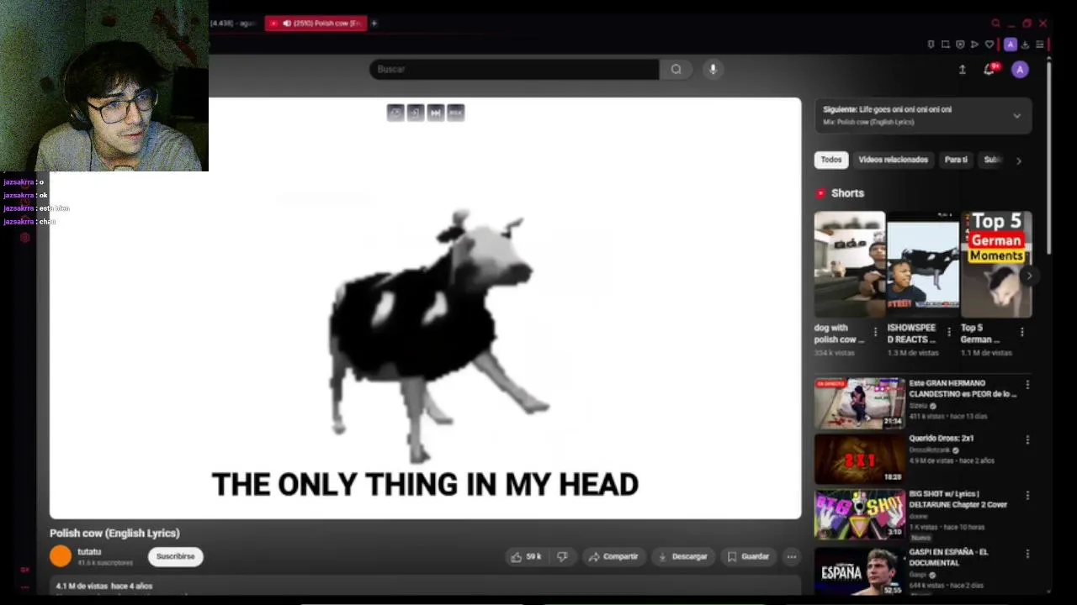Dislike the Polish cow video
The height and width of the screenshot is (605, 1077).
(562, 556)
